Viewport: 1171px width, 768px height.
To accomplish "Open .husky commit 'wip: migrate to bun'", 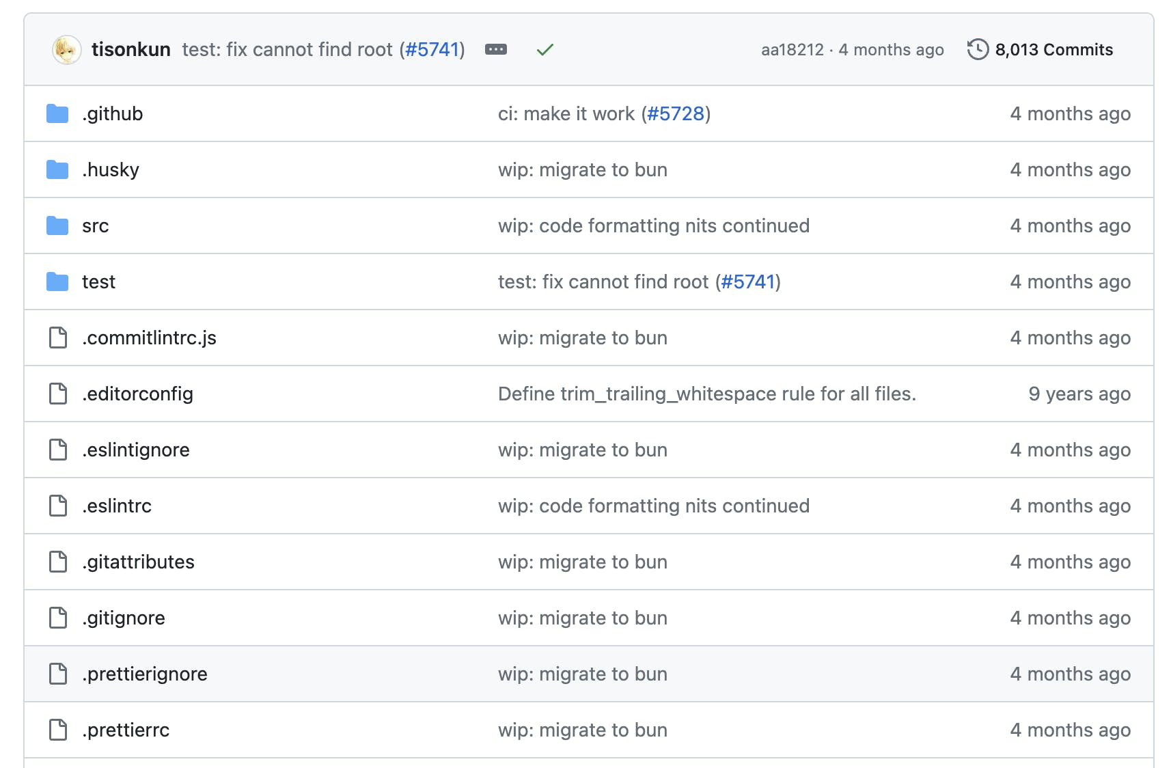I will click(583, 169).
